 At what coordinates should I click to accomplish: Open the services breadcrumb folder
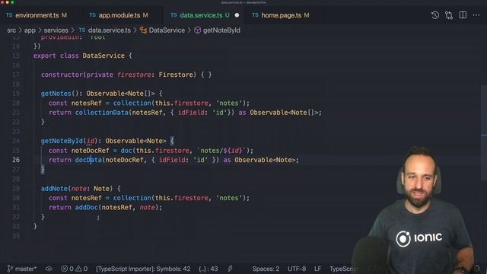(56, 30)
